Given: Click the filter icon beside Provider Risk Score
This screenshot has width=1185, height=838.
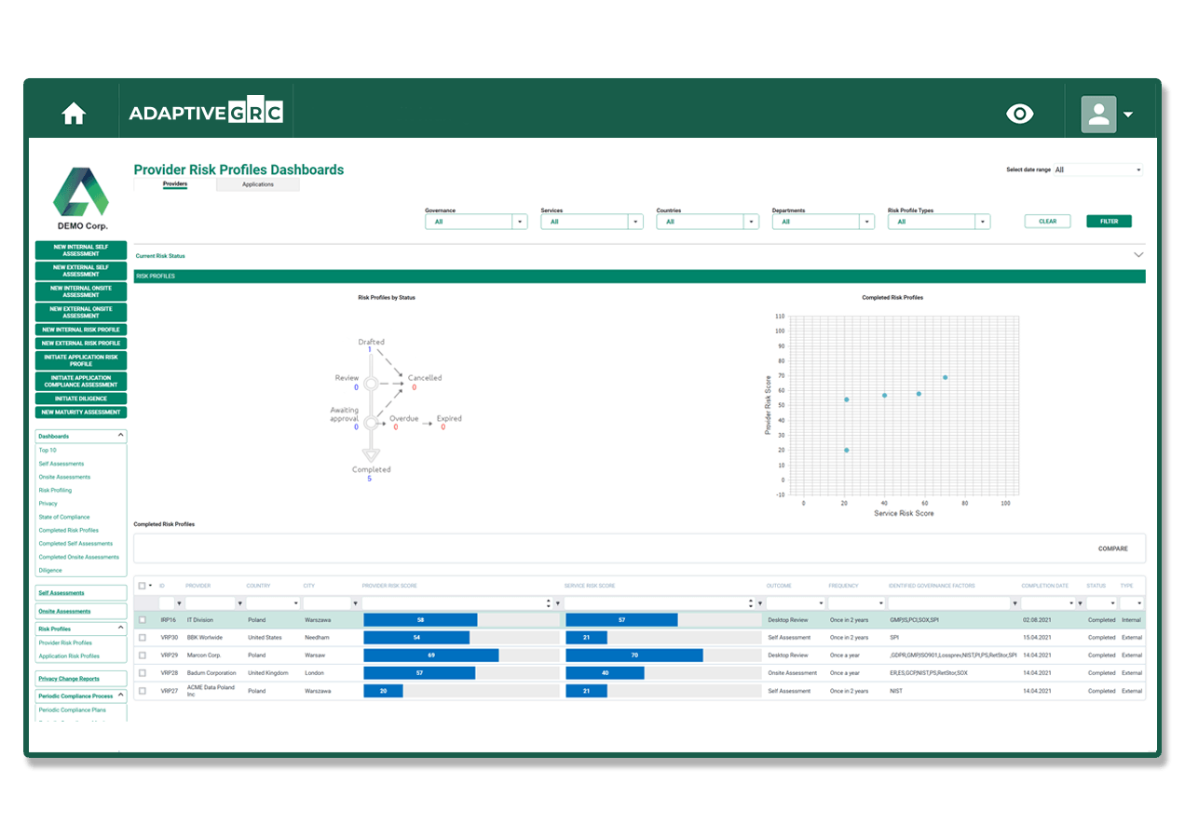Looking at the screenshot, I should click(558, 603).
